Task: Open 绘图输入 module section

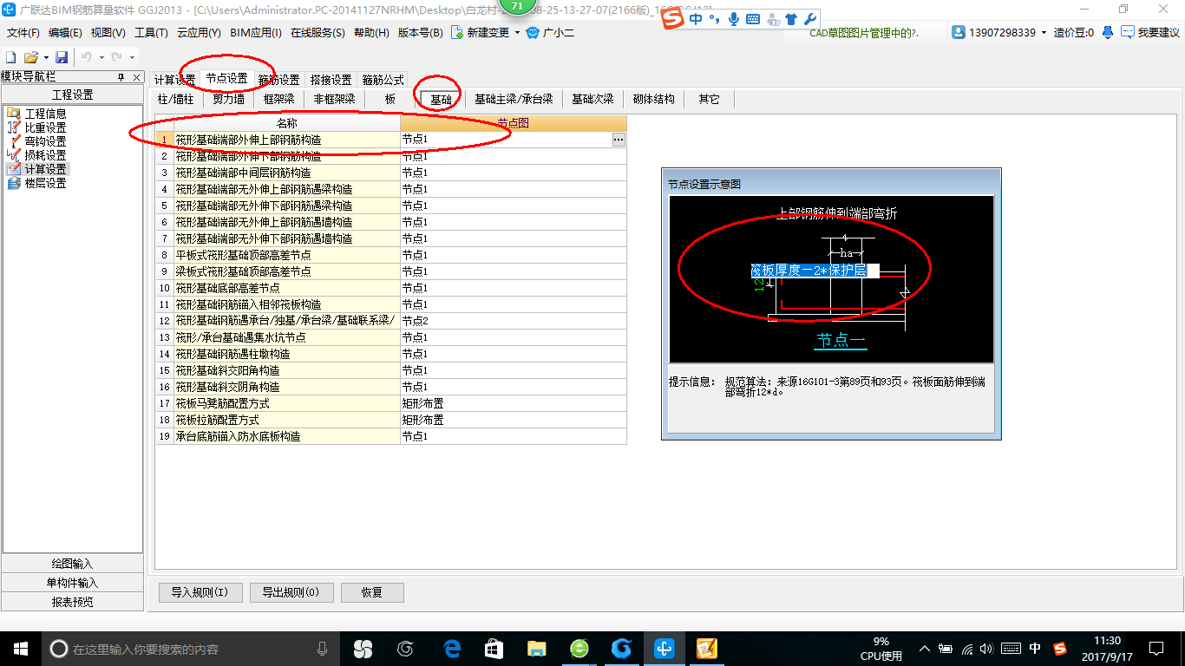Action: tap(72, 564)
